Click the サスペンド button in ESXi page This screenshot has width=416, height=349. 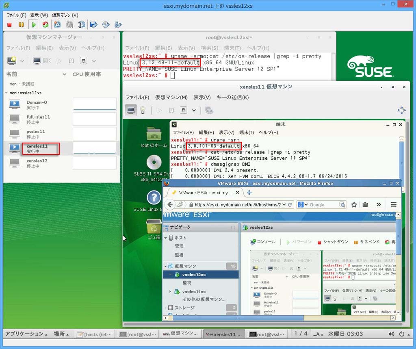point(367,242)
